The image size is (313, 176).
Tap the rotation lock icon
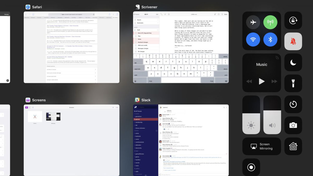pyautogui.click(x=293, y=20)
